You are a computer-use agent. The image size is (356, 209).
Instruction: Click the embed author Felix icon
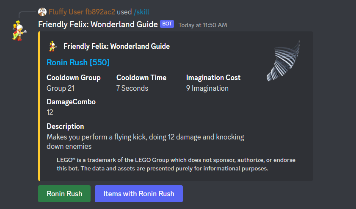coord(53,46)
